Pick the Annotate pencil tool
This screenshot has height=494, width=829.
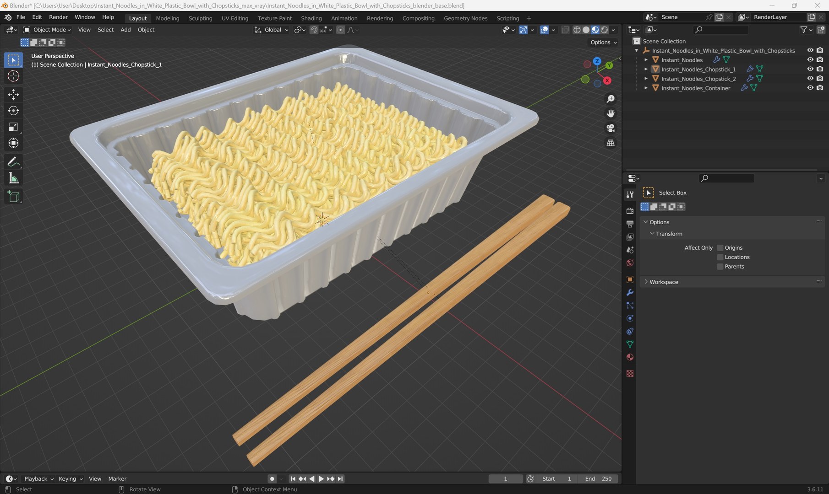pos(13,161)
